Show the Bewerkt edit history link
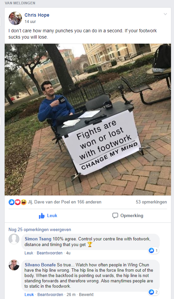This screenshot has height=299, width=174. 86,295
